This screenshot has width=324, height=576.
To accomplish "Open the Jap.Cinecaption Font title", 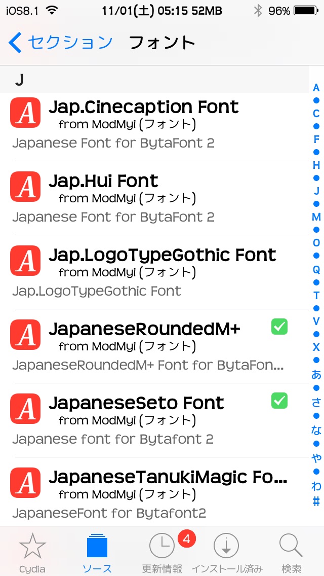I will tap(143, 107).
